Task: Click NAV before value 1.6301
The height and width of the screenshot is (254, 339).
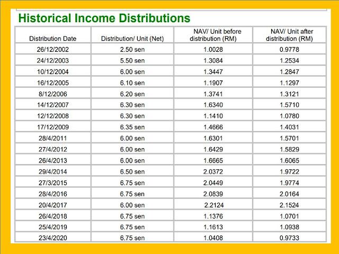Action: pyautogui.click(x=213, y=139)
